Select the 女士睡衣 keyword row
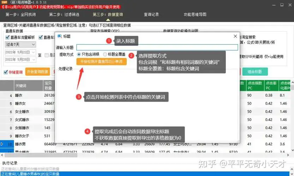This screenshot has height=176, width=294. tap(22, 112)
